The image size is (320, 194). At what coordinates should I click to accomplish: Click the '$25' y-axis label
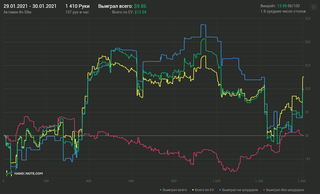click(x=308, y=19)
